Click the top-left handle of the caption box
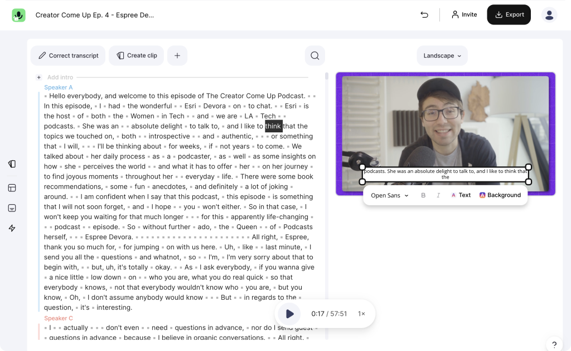Image resolution: width=571 pixels, height=351 pixels. pos(362,167)
